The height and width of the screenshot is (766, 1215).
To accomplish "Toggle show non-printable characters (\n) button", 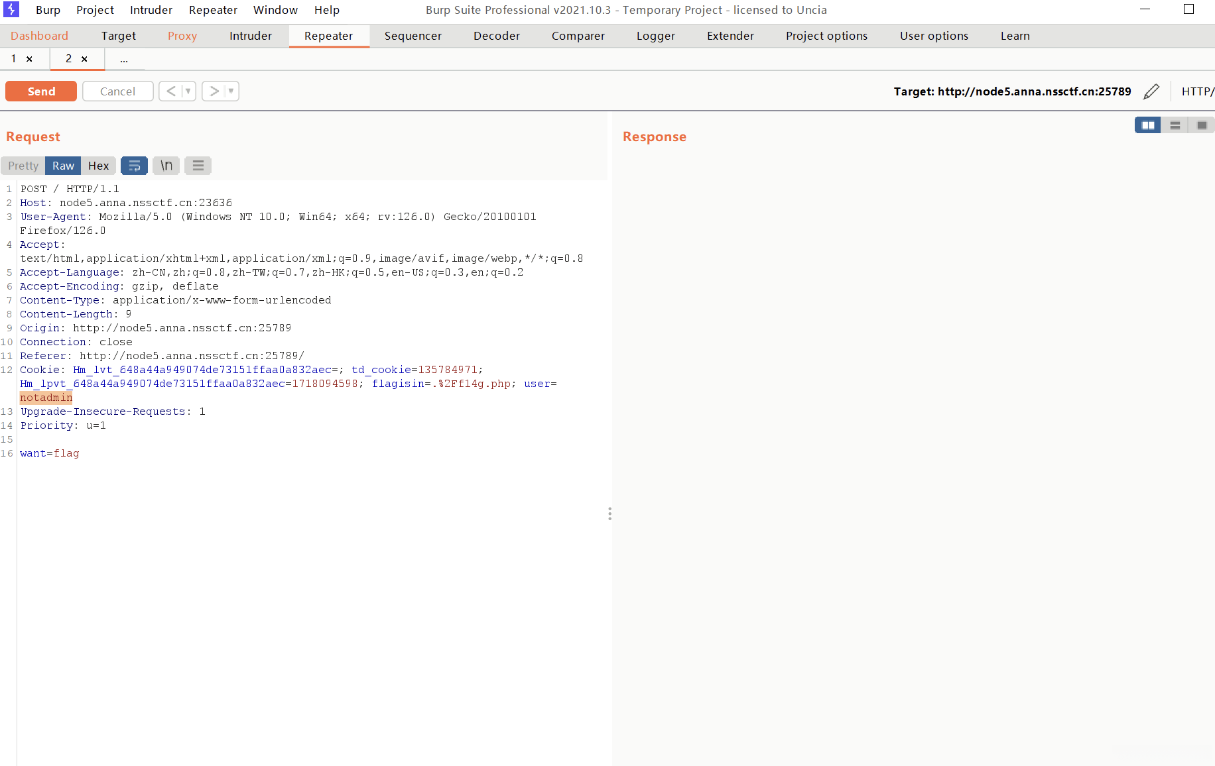I will pos(166,166).
